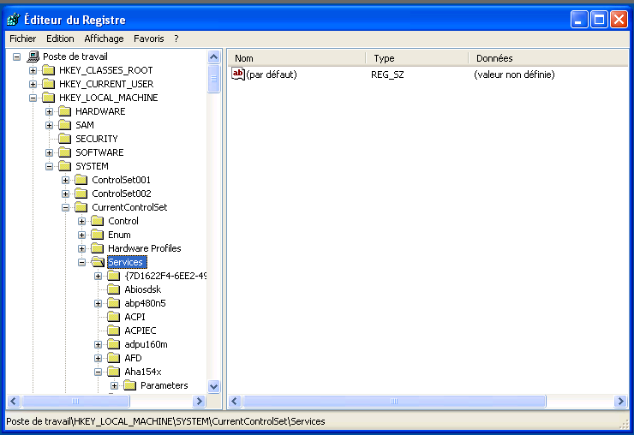Open the ? help menu
Viewport: 634px width, 435px height.
[176, 39]
